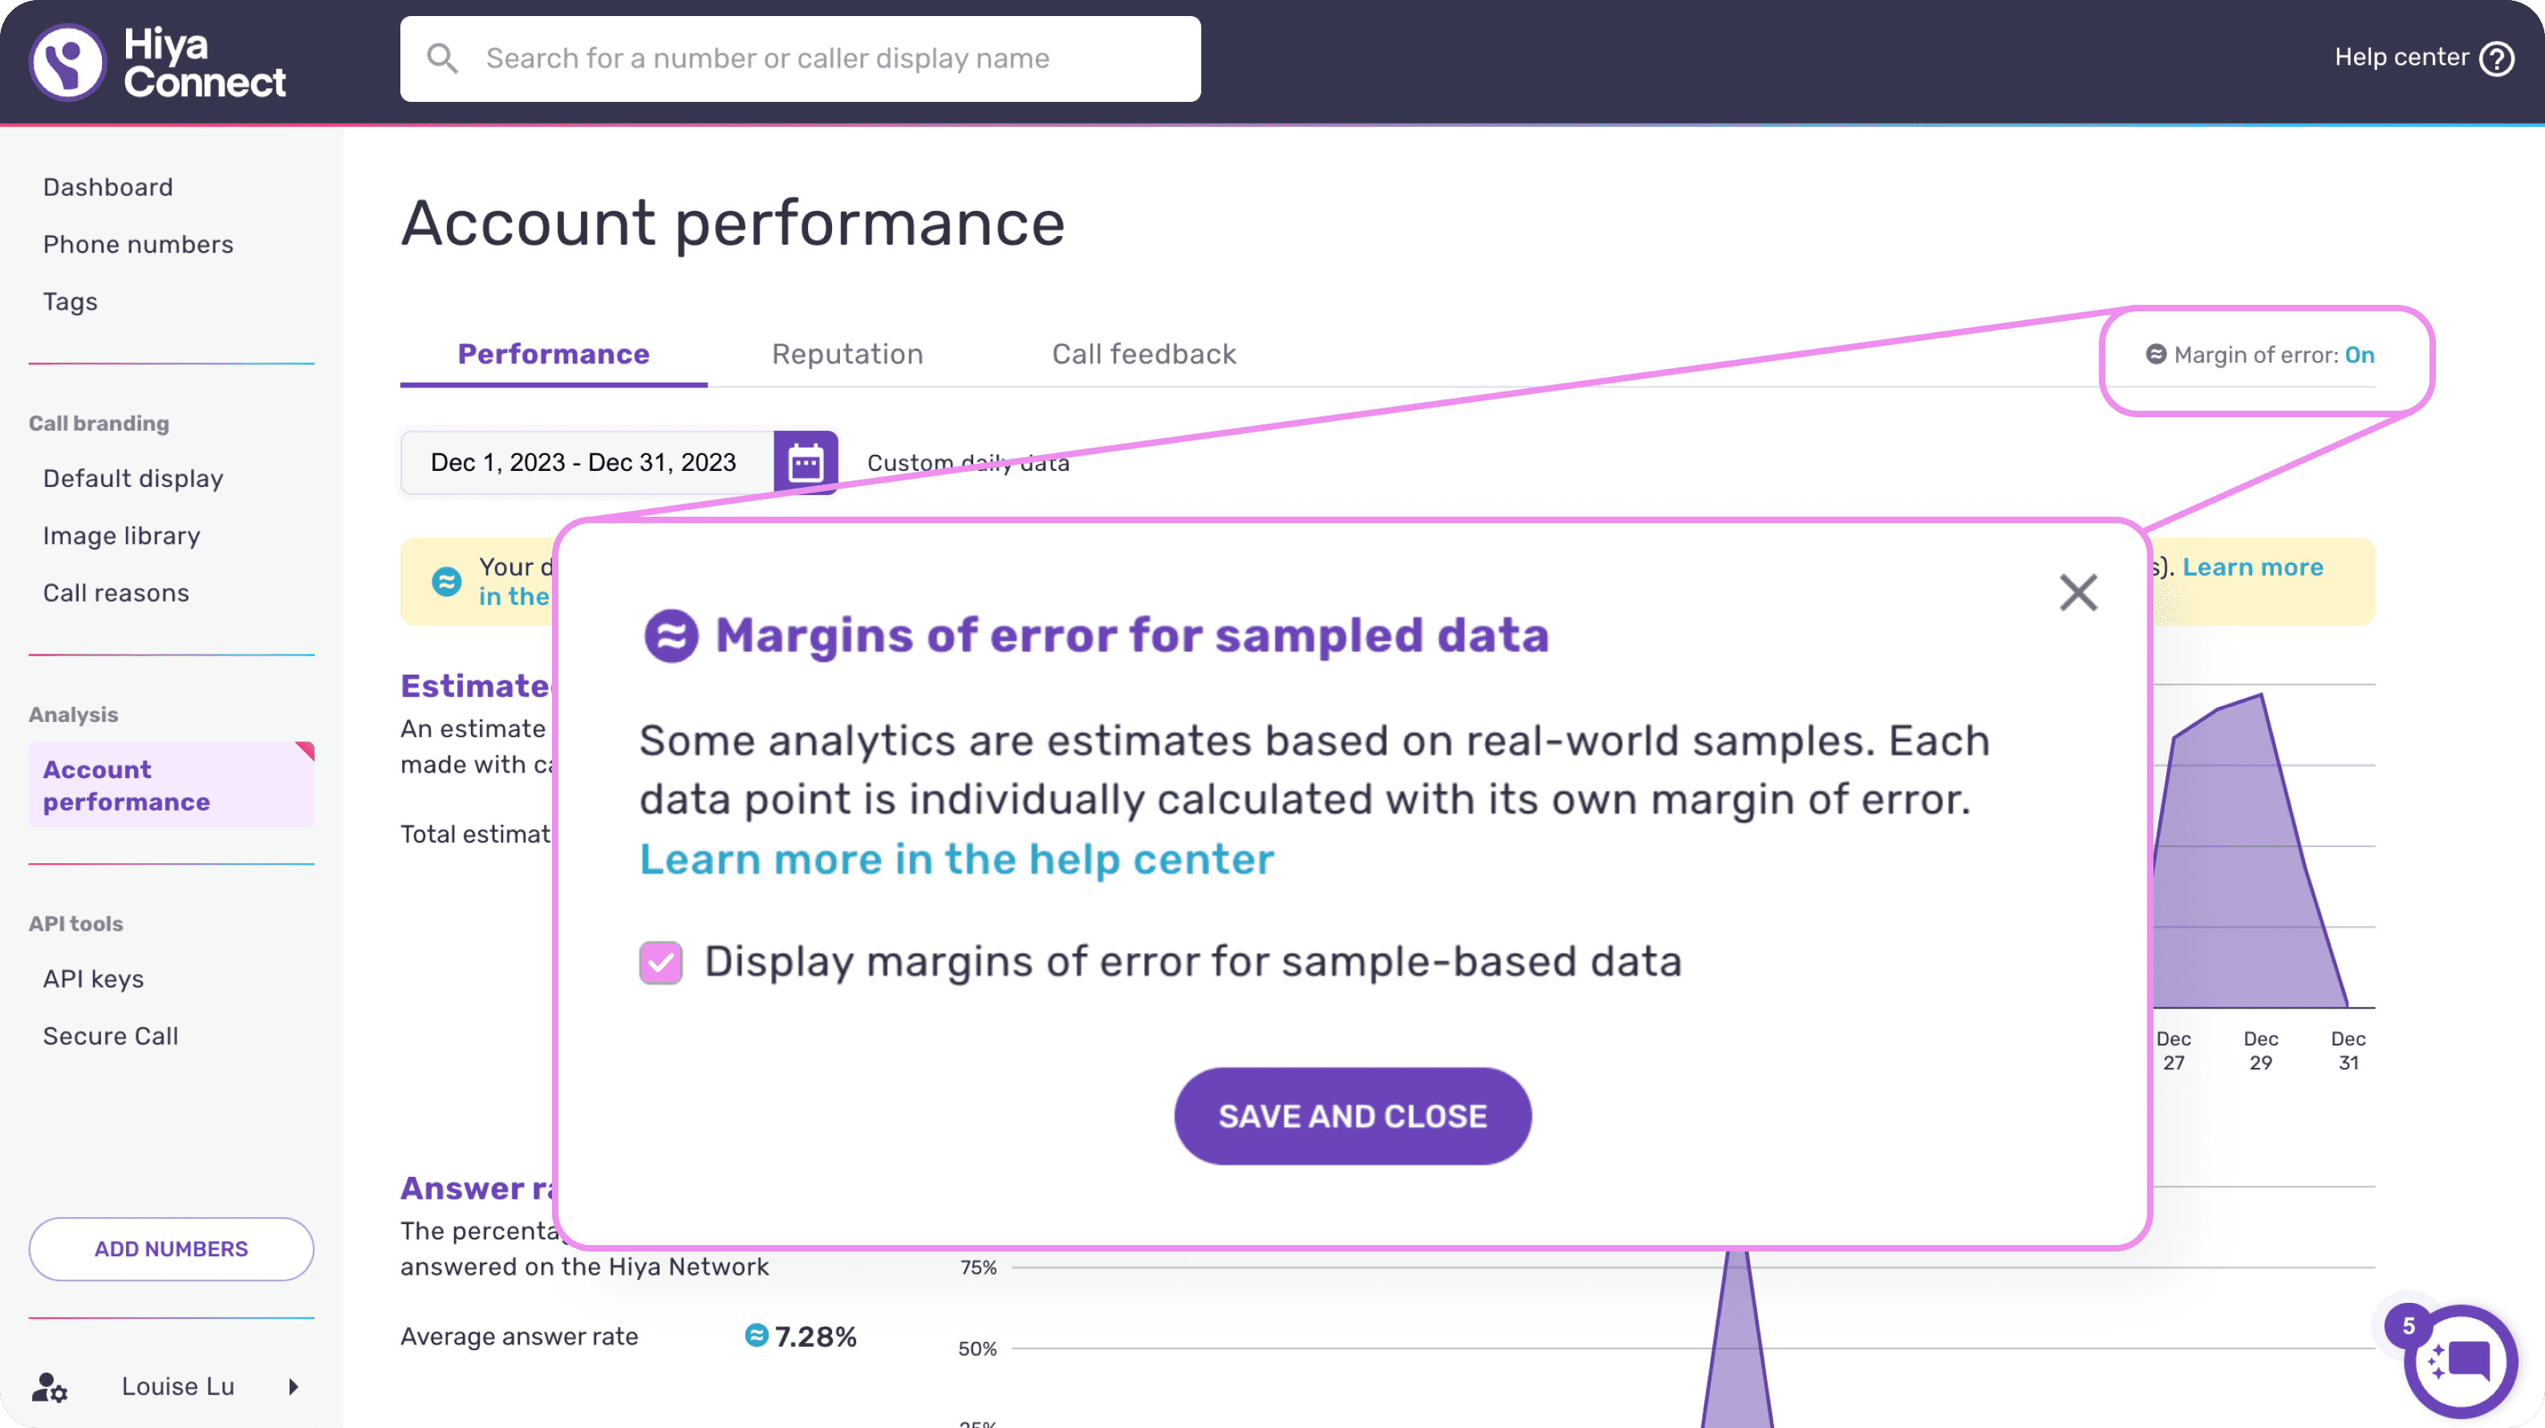
Task: Switch to the Reputation tab
Action: tap(846, 354)
